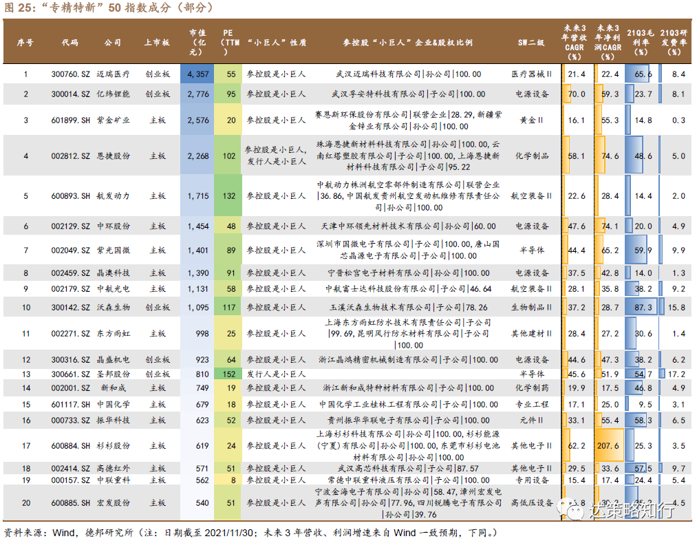Click subsidiary 浙江晶鸿精密机械制造有限公司
Image resolution: width=697 pixels, height=541 pixels.
tap(378, 359)
